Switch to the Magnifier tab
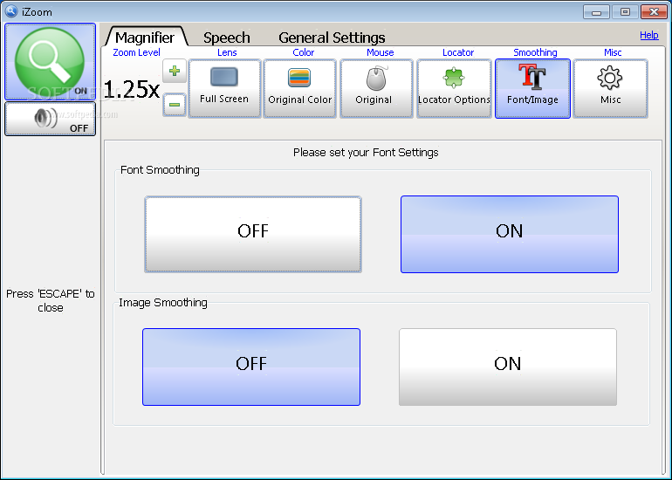 (x=145, y=38)
